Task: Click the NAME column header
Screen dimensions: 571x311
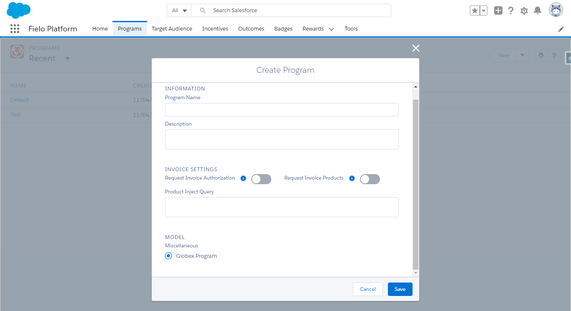Action: click(18, 86)
